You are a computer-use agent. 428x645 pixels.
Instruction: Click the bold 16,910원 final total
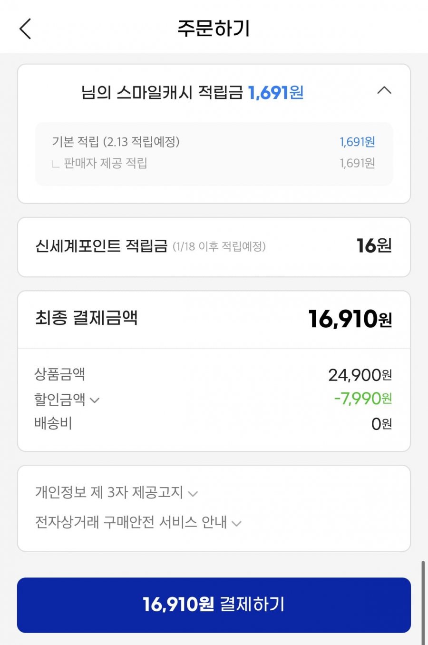[350, 319]
